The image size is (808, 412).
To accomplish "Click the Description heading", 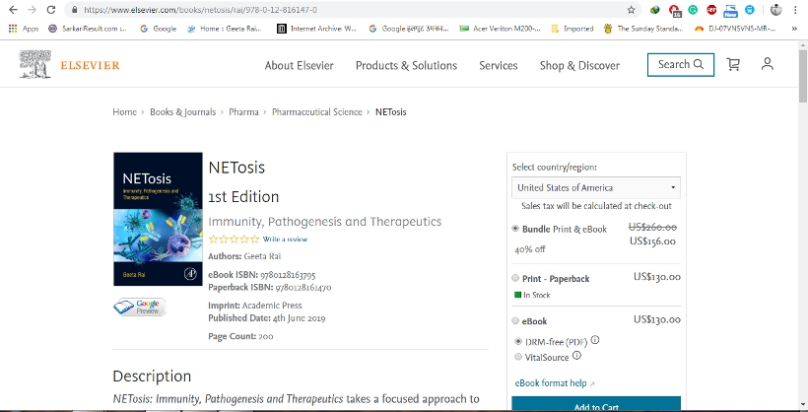I will (x=152, y=376).
